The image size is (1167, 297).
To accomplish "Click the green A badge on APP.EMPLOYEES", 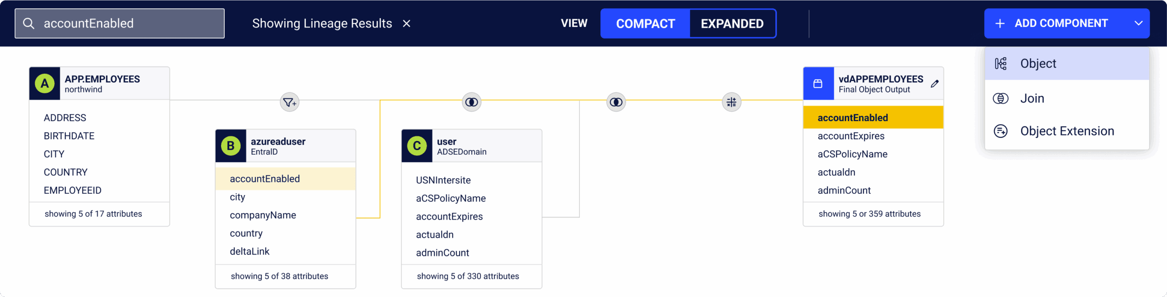I will (45, 84).
